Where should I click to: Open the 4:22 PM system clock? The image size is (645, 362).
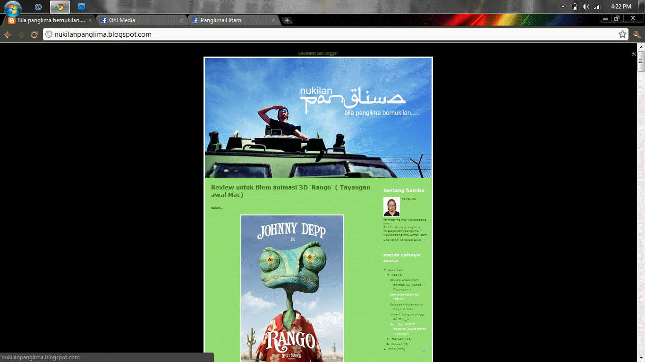[621, 7]
